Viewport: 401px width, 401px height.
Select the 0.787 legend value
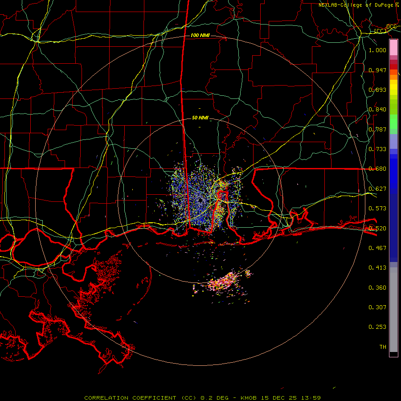coord(377,129)
